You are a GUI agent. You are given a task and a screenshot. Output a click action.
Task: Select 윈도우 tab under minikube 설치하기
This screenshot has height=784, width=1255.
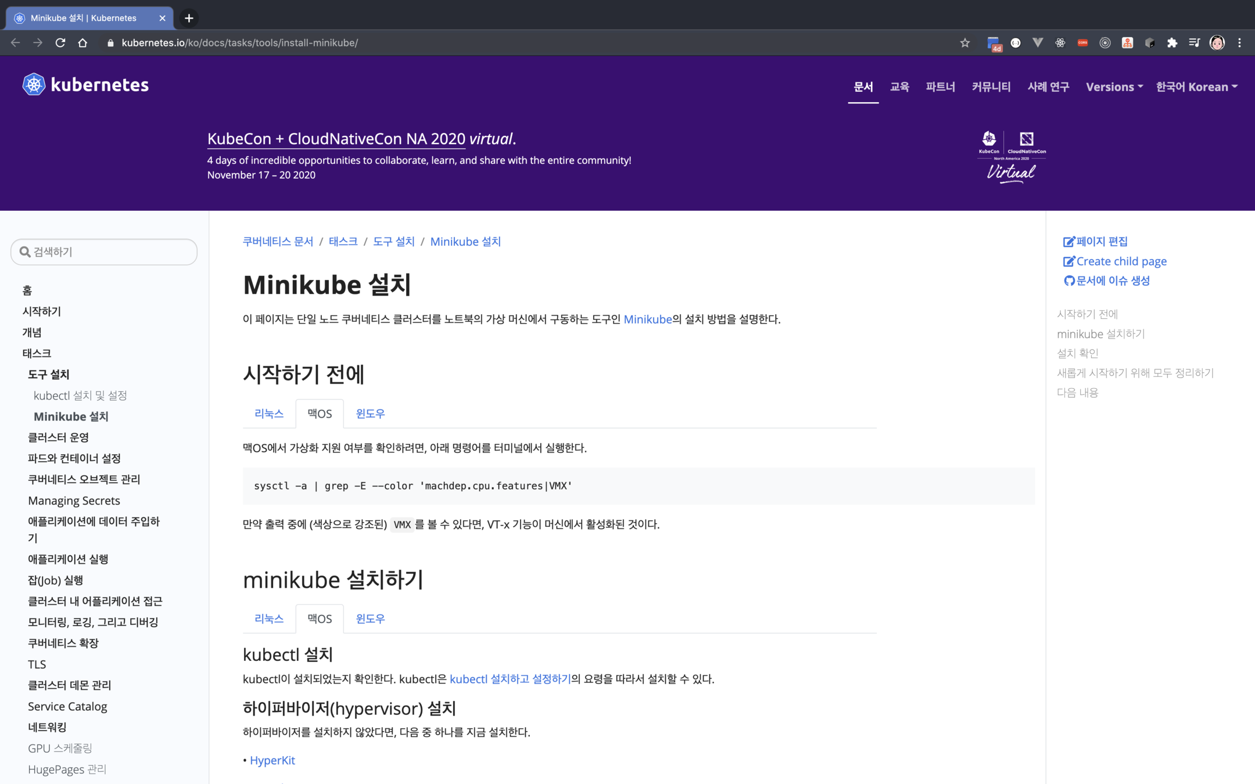370,618
